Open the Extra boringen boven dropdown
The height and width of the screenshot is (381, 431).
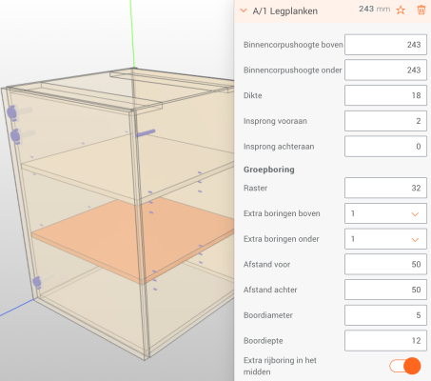pos(385,213)
